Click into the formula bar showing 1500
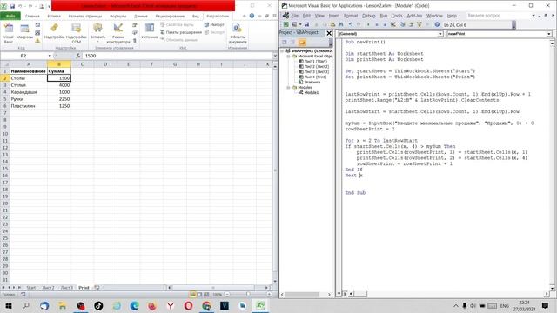 click(178, 56)
